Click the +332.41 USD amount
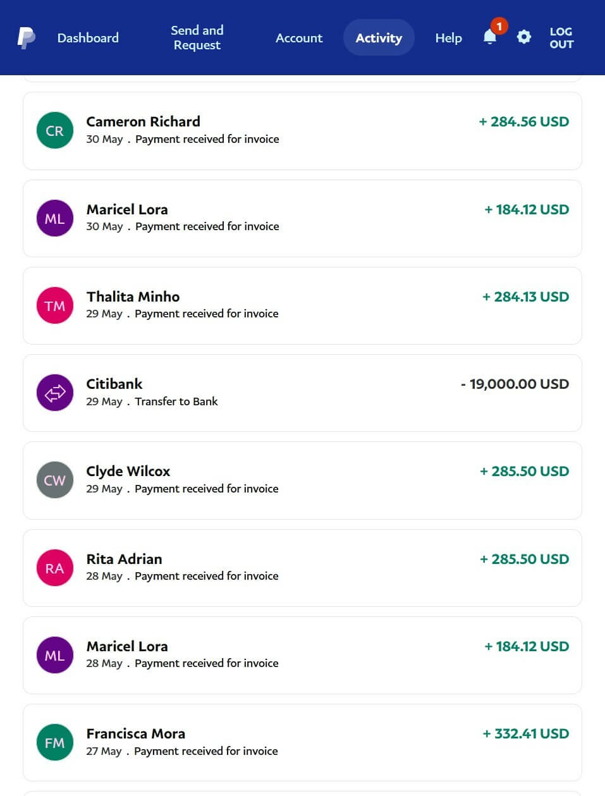The height and width of the screenshot is (796, 605). (x=525, y=733)
